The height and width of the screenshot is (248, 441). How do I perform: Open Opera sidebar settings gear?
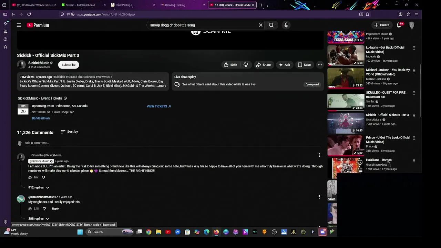pyautogui.click(x=6, y=222)
